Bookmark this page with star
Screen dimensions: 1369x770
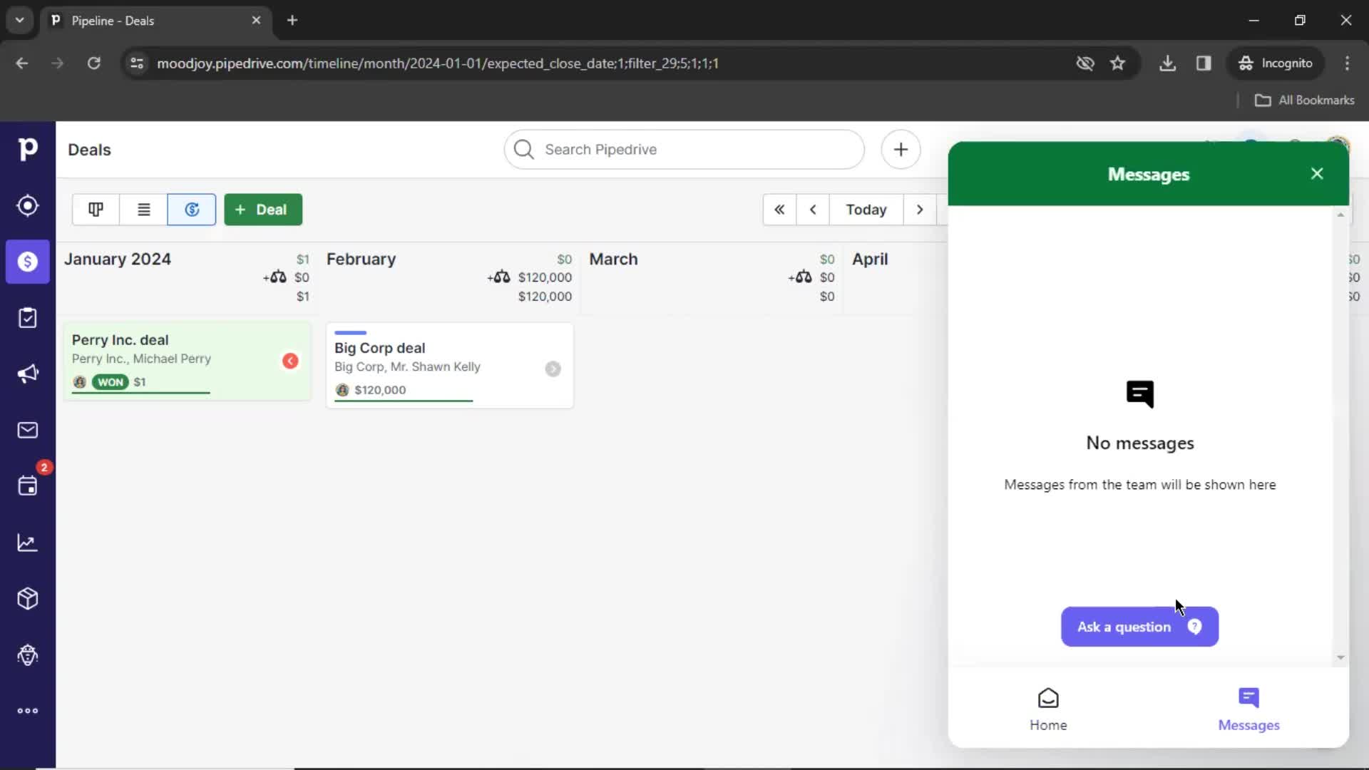click(1117, 63)
